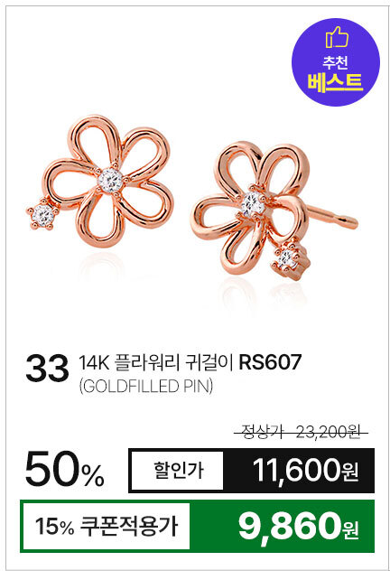The image size is (390, 580).
Task: Click the 15% 쿠폰적용가 label
Action: [x=107, y=526]
